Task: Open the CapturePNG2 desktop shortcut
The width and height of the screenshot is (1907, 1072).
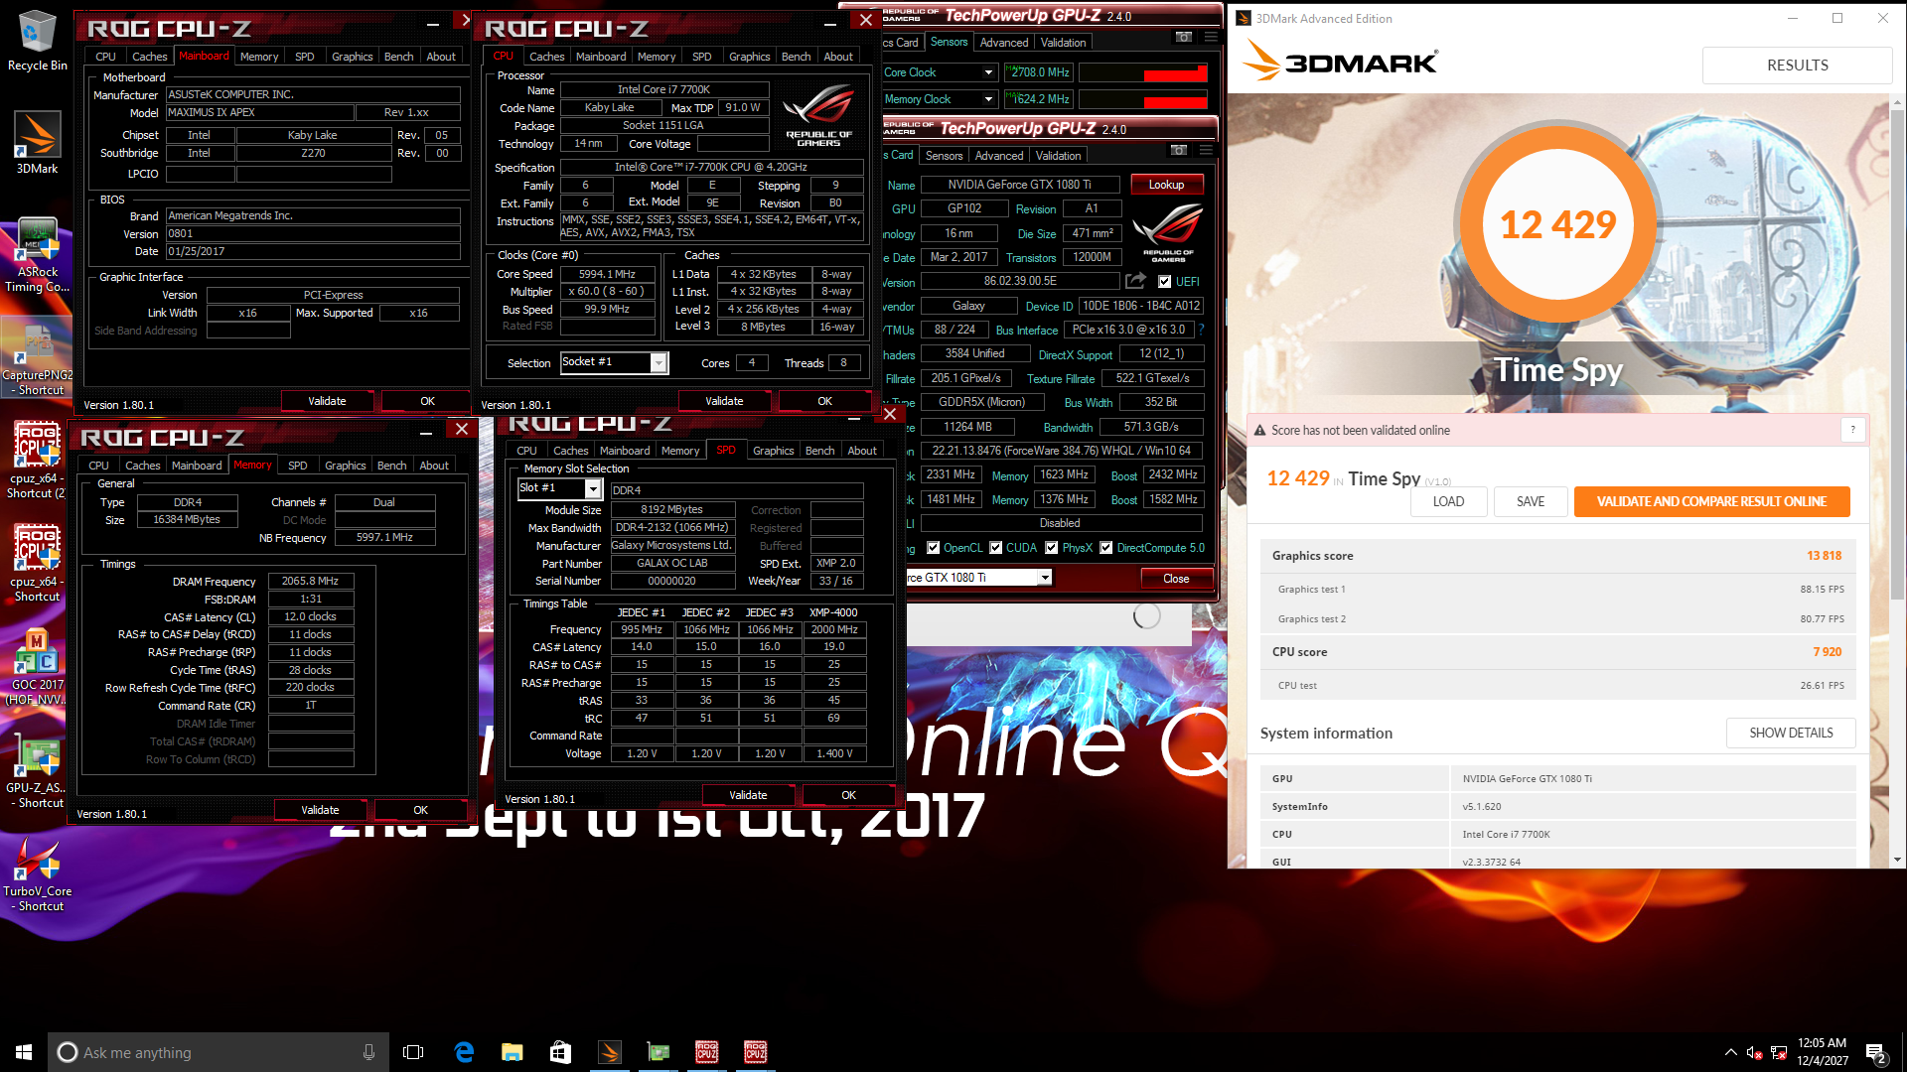Action: (37, 359)
